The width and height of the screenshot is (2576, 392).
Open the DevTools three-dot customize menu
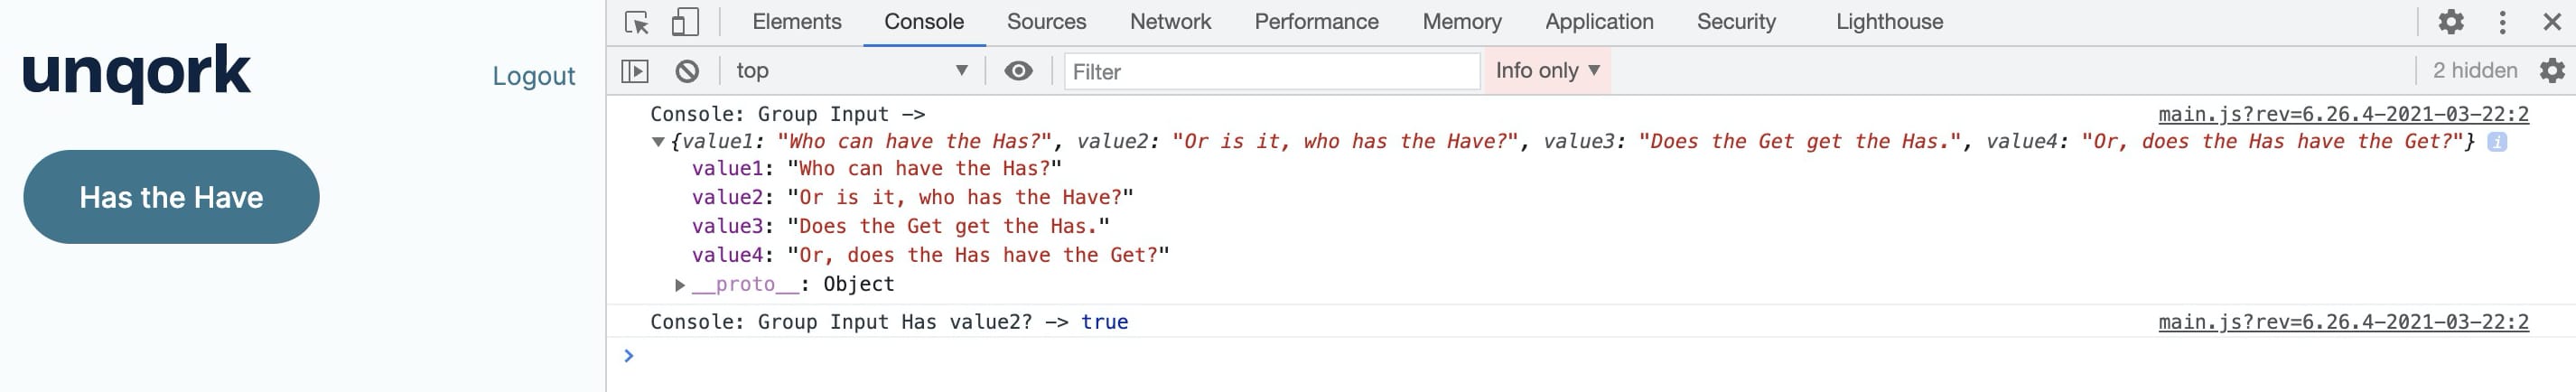(2502, 22)
